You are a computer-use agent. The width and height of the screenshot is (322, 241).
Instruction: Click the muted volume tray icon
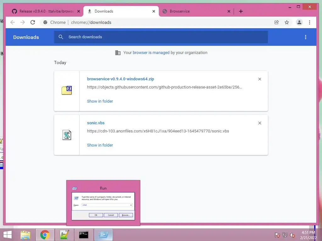coord(292,235)
